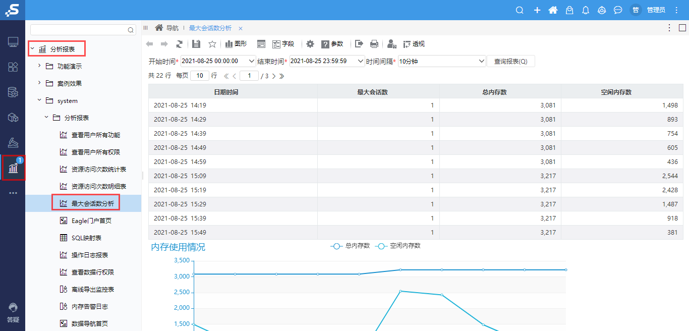Add report to favorites with star icon
The image size is (689, 331).
click(212, 44)
